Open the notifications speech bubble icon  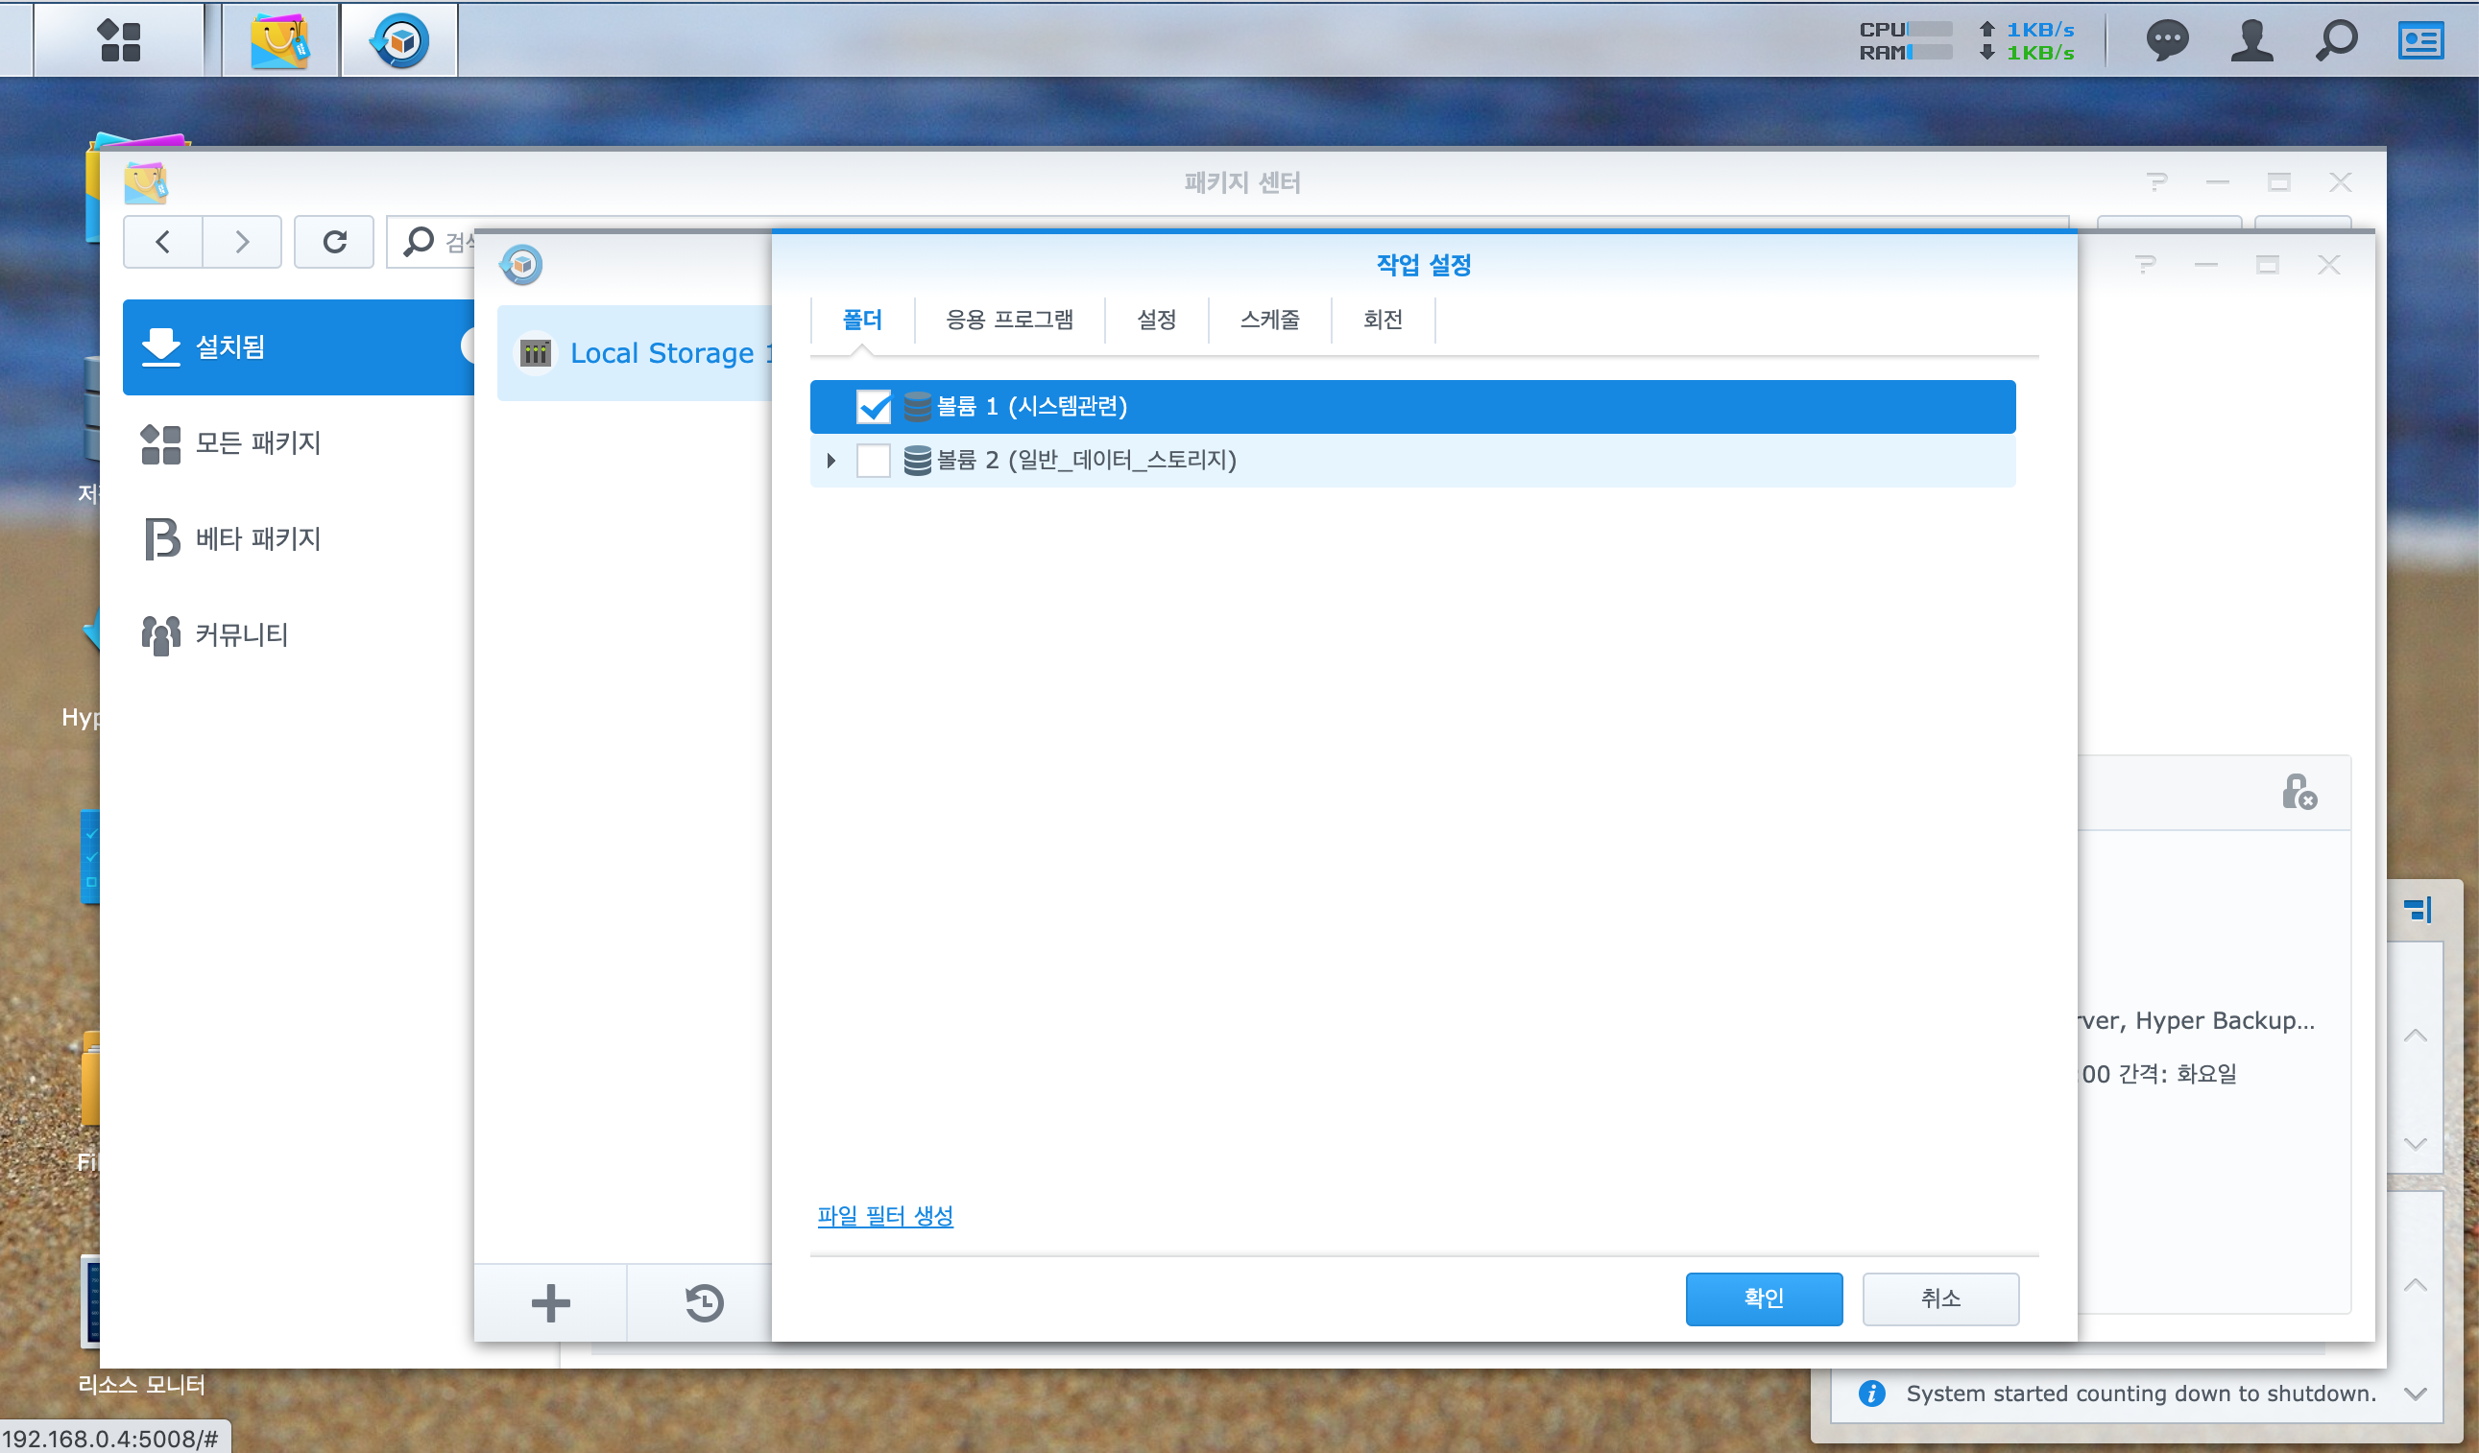point(2166,40)
